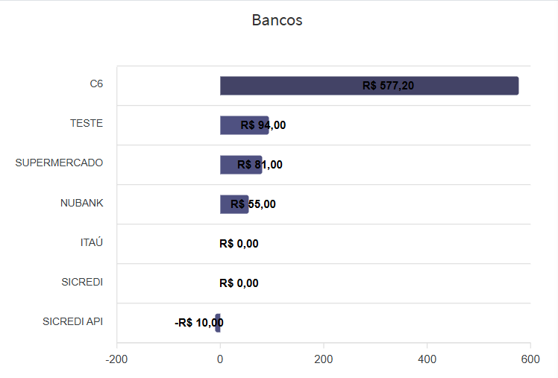Click the SICREDI category label

[82, 282]
